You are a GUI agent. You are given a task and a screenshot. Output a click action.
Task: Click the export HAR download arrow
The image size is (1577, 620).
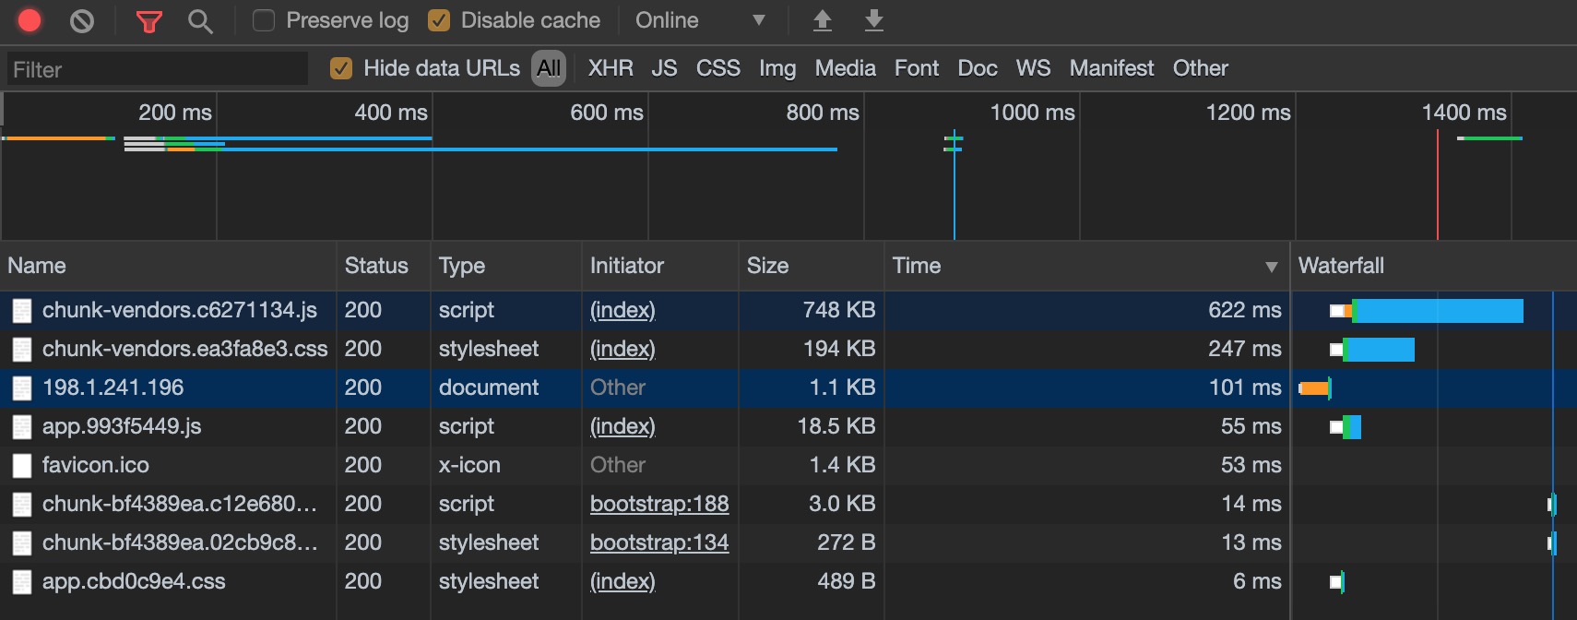tap(874, 20)
